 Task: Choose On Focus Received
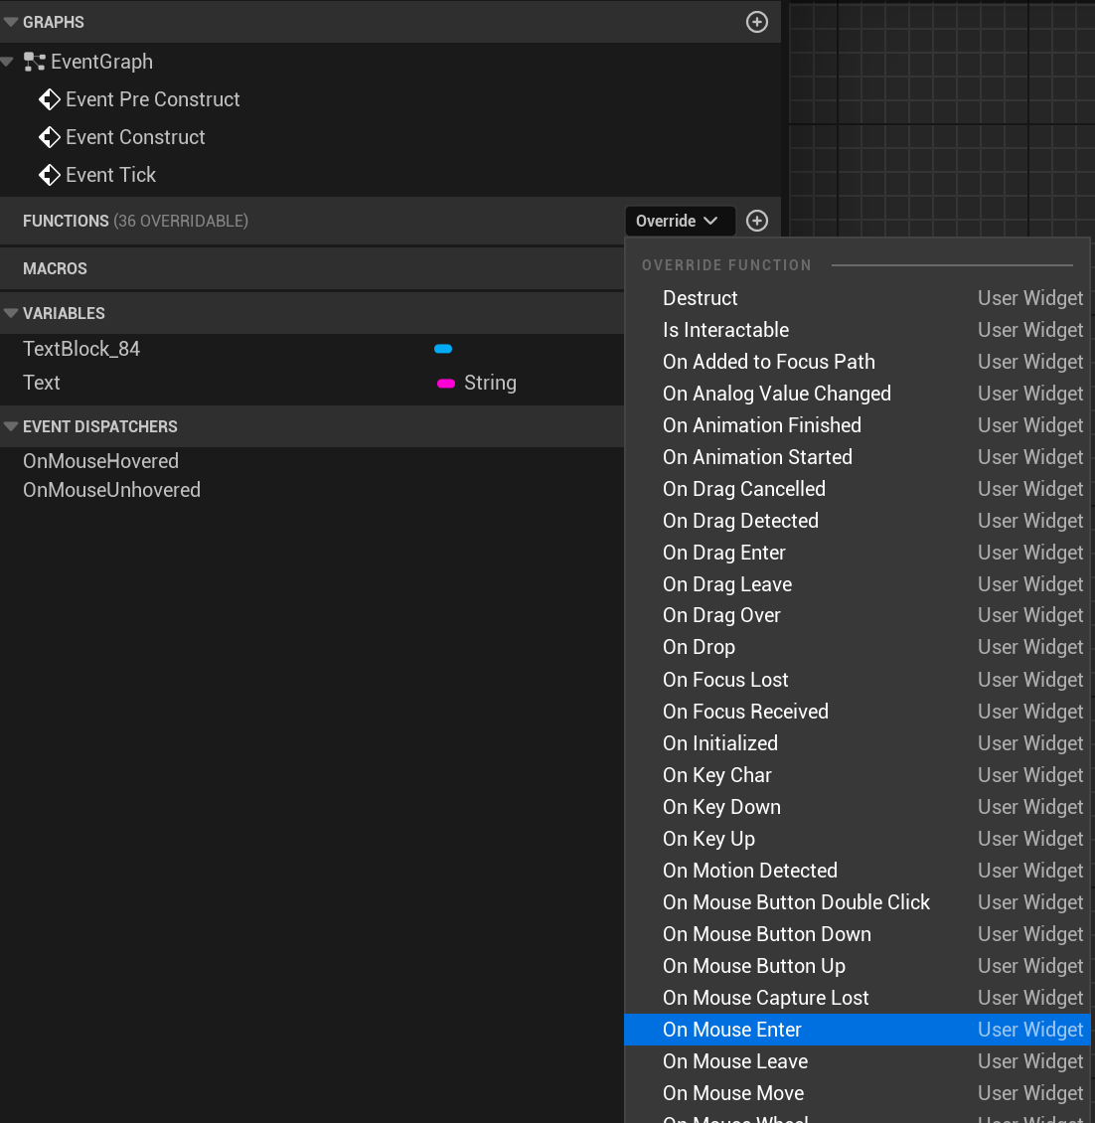click(858, 712)
